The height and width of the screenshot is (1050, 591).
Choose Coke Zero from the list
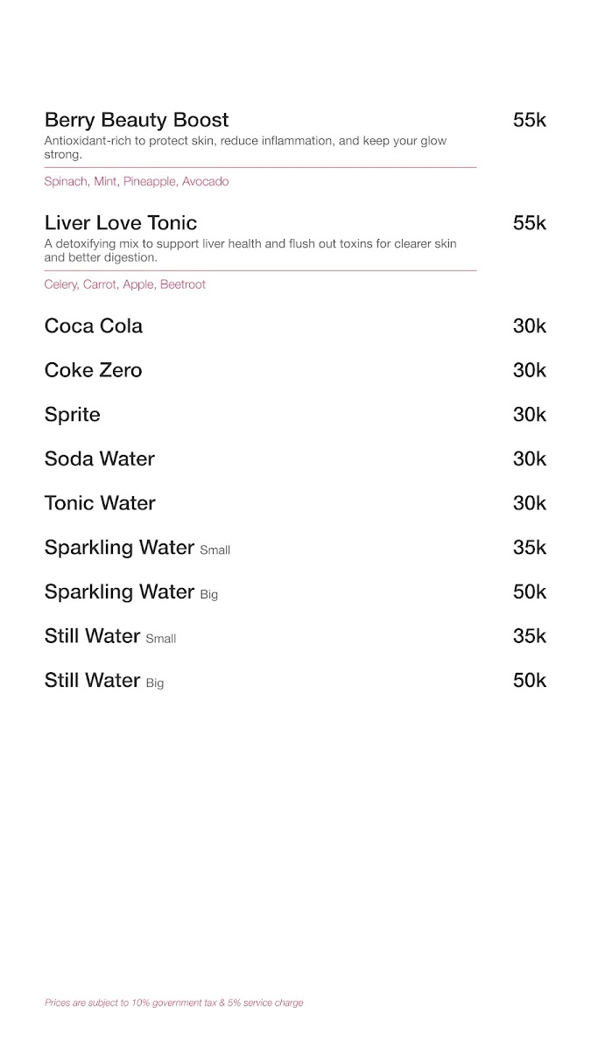point(93,370)
